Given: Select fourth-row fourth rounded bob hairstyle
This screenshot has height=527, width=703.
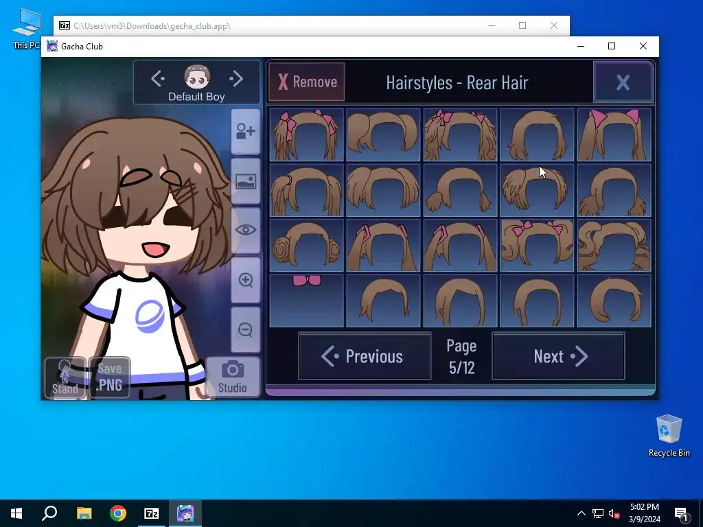Looking at the screenshot, I should 537,301.
